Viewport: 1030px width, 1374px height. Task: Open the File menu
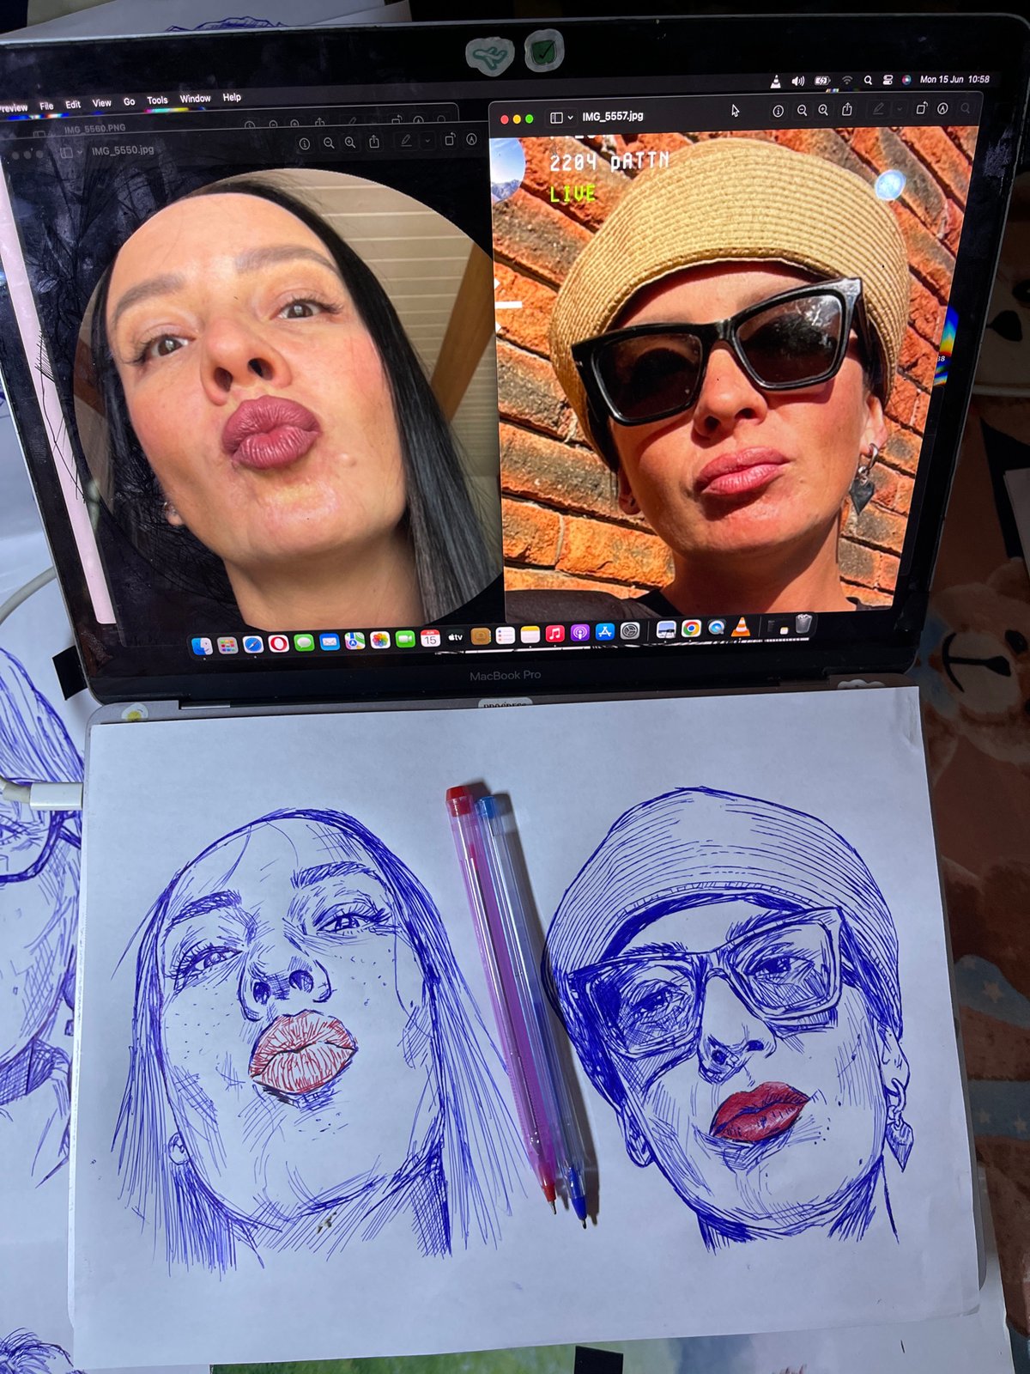pos(46,106)
